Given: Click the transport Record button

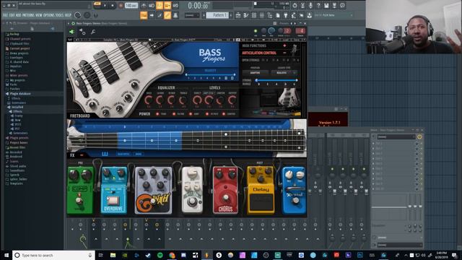Looking at the screenshot, I should (121, 6).
